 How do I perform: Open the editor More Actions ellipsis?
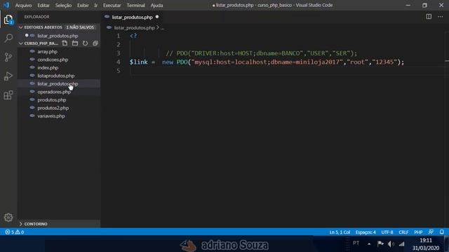pos(441,17)
